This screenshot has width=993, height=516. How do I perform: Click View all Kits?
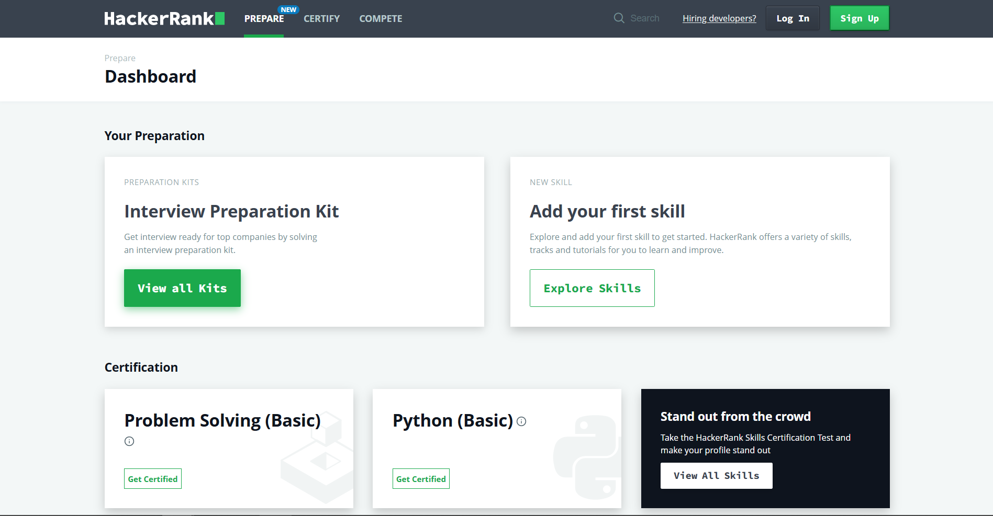pyautogui.click(x=182, y=288)
